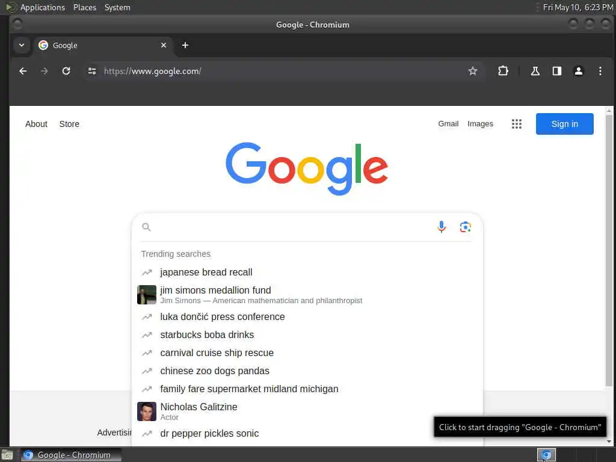Click the Google tab favicon
Image resolution: width=616 pixels, height=462 pixels.
point(43,45)
